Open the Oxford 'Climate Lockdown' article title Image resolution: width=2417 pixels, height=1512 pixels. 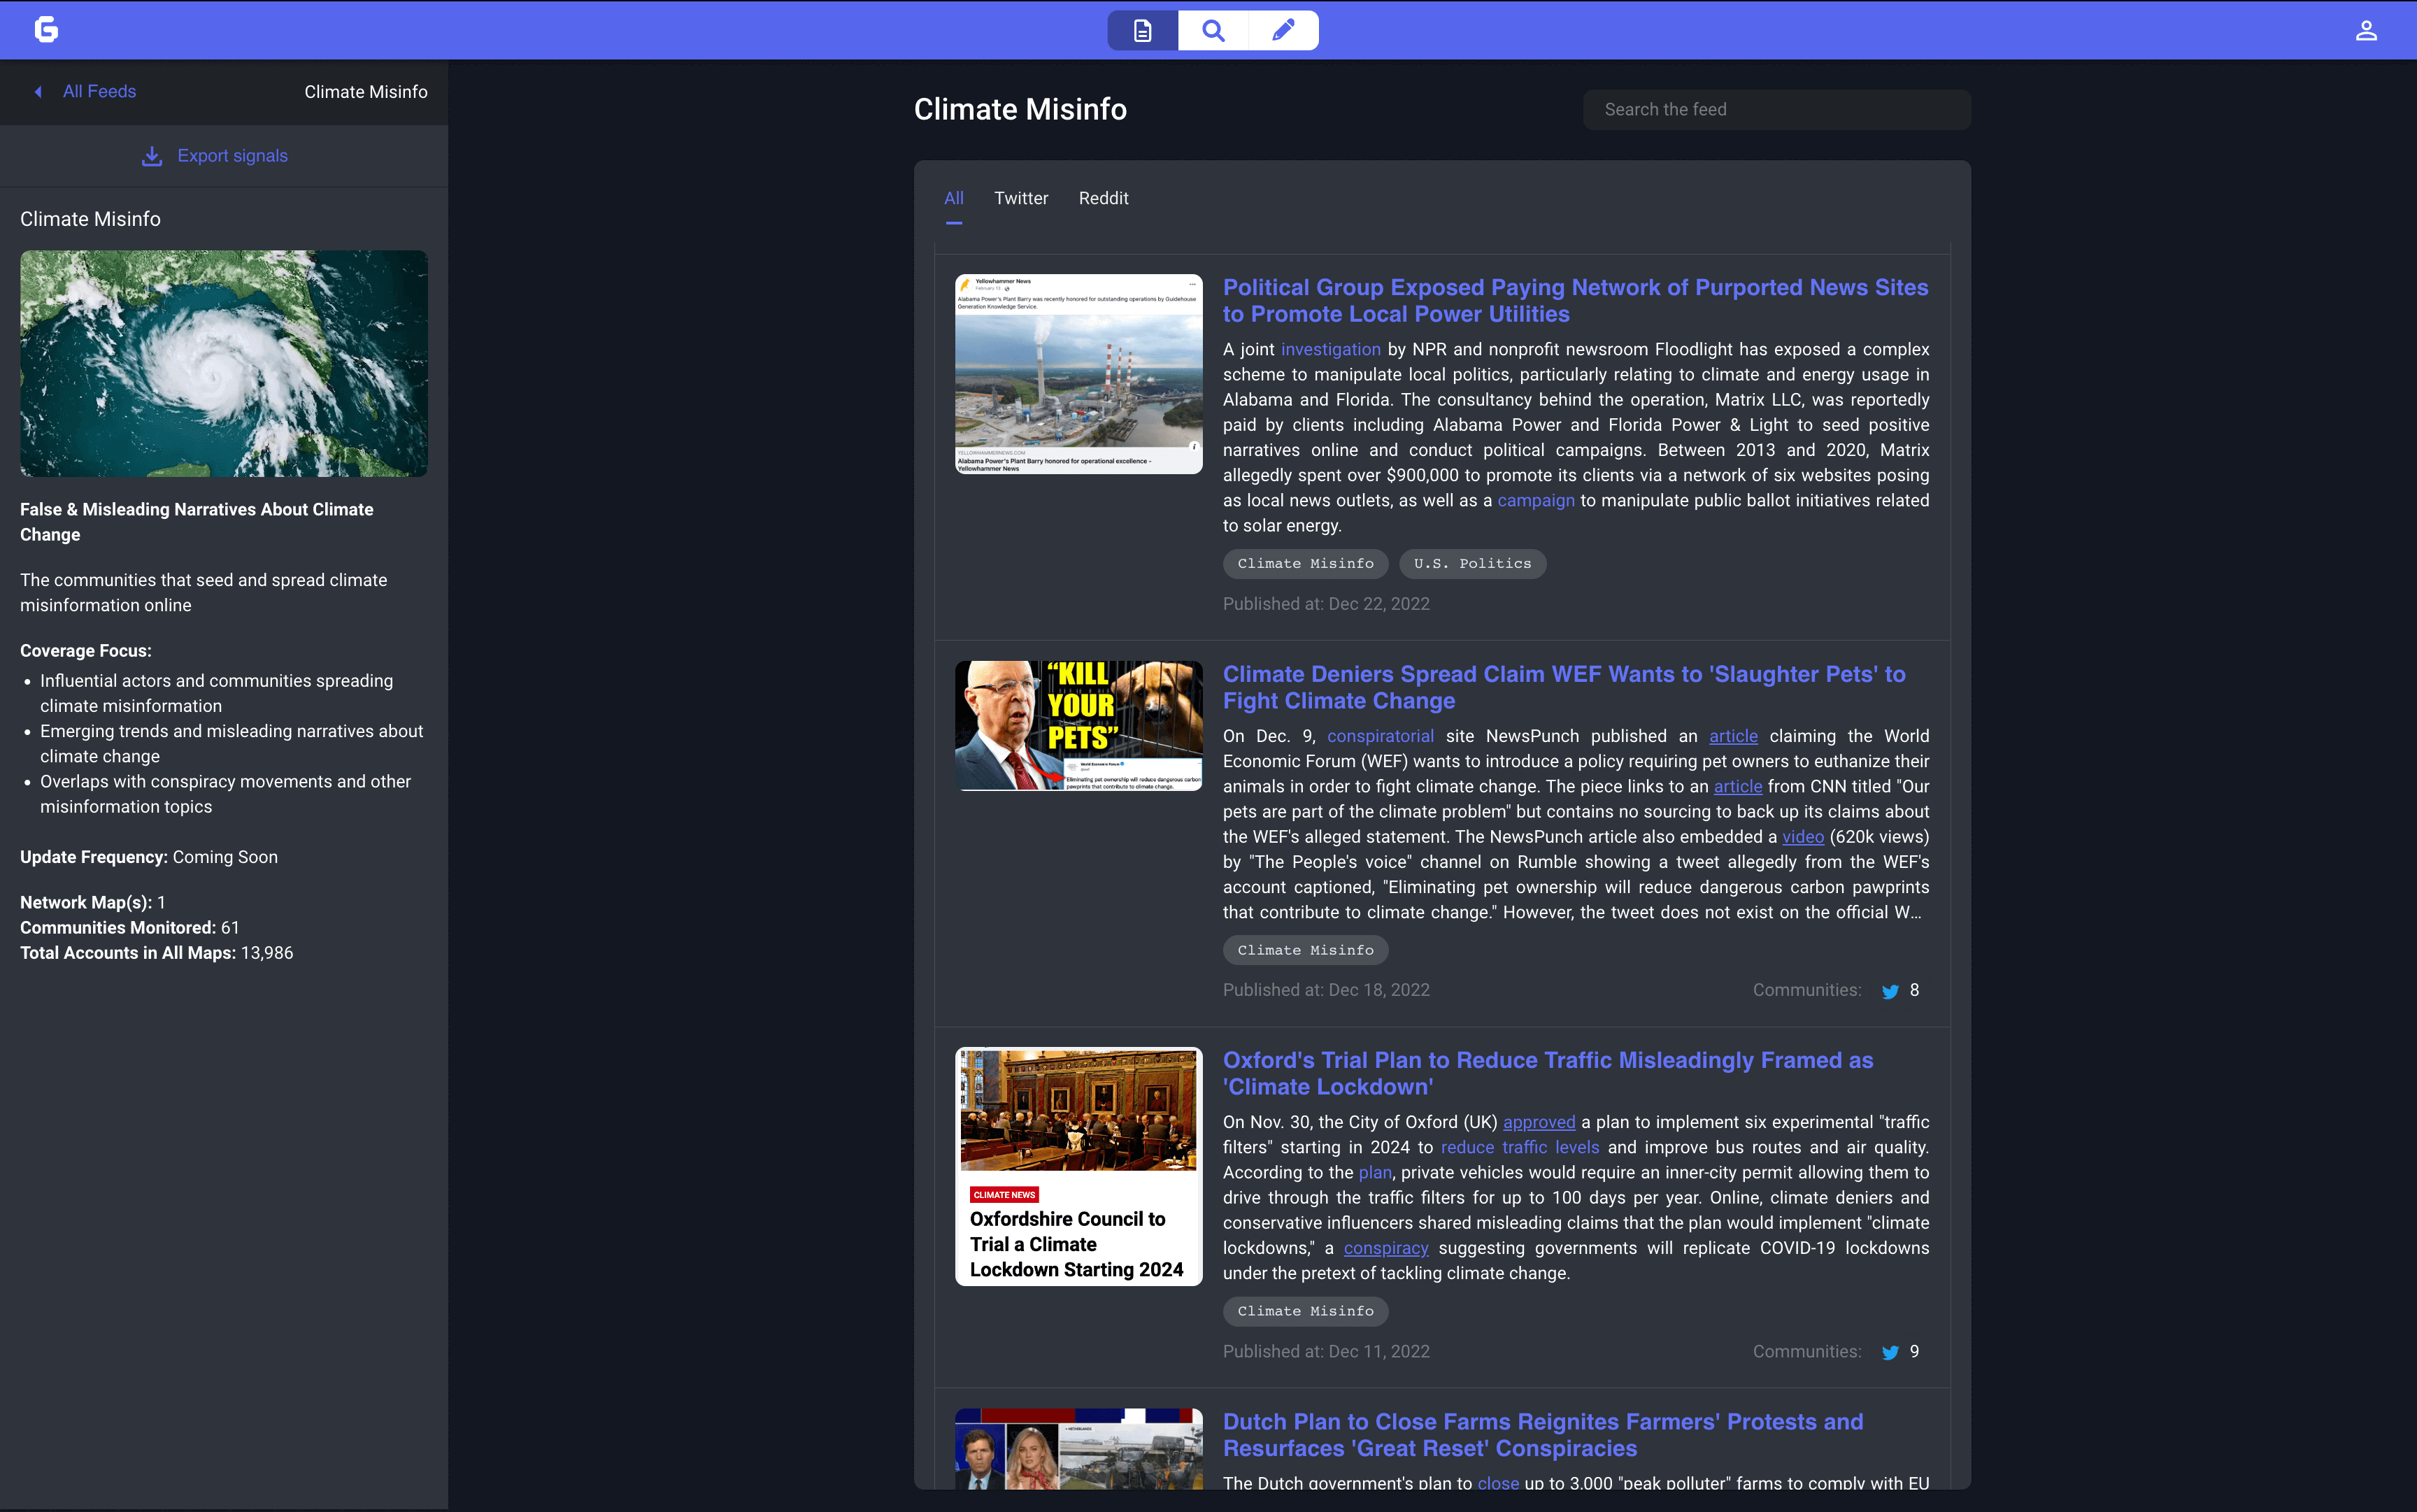(1548, 1073)
